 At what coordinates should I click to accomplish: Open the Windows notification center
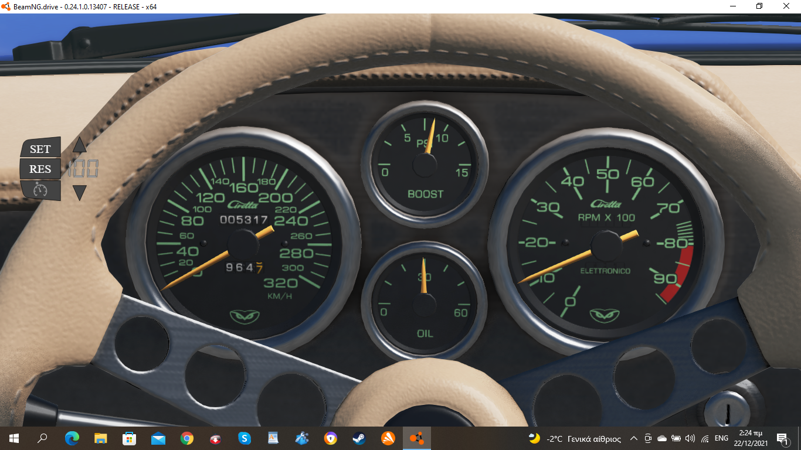point(782,438)
